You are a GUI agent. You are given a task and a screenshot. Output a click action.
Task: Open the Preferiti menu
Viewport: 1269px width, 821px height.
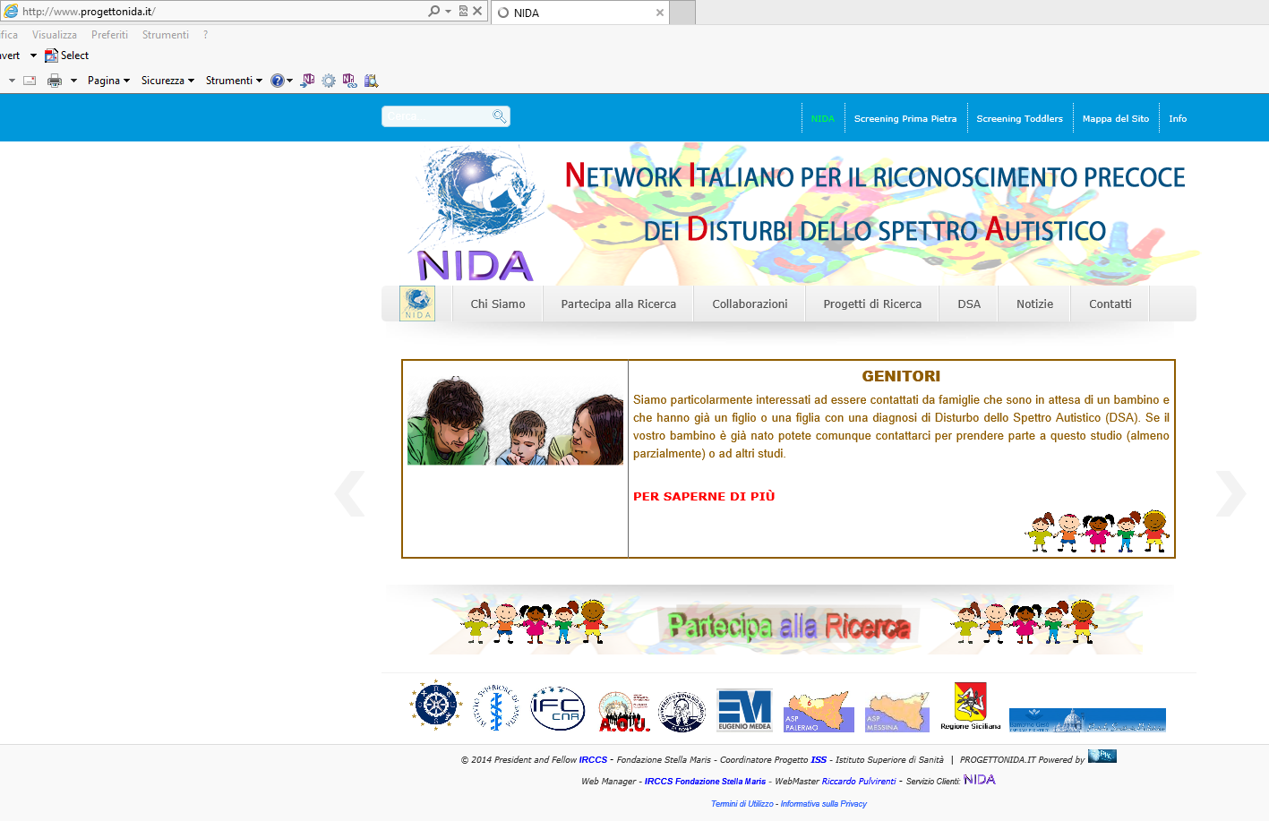(109, 35)
